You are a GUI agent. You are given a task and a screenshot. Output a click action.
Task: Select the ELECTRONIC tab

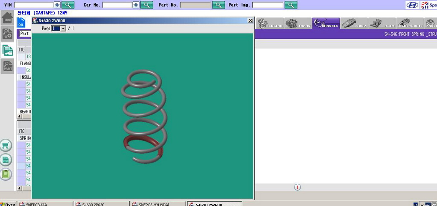[410, 24]
